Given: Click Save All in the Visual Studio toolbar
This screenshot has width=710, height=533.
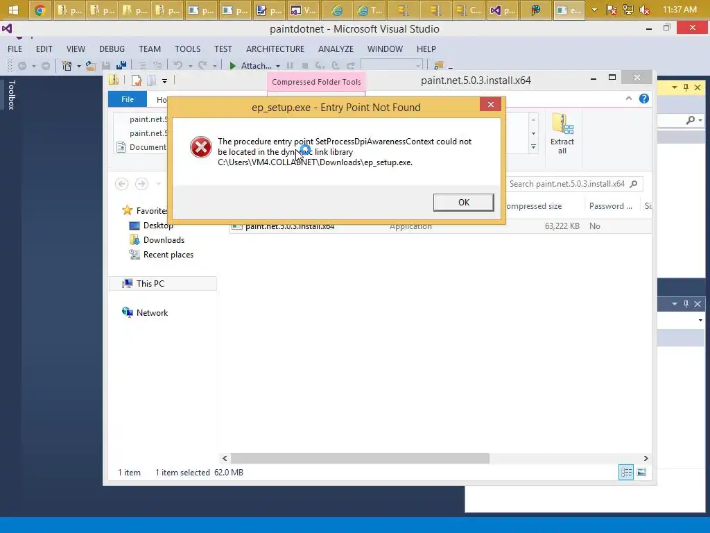Looking at the screenshot, I should click(121, 66).
